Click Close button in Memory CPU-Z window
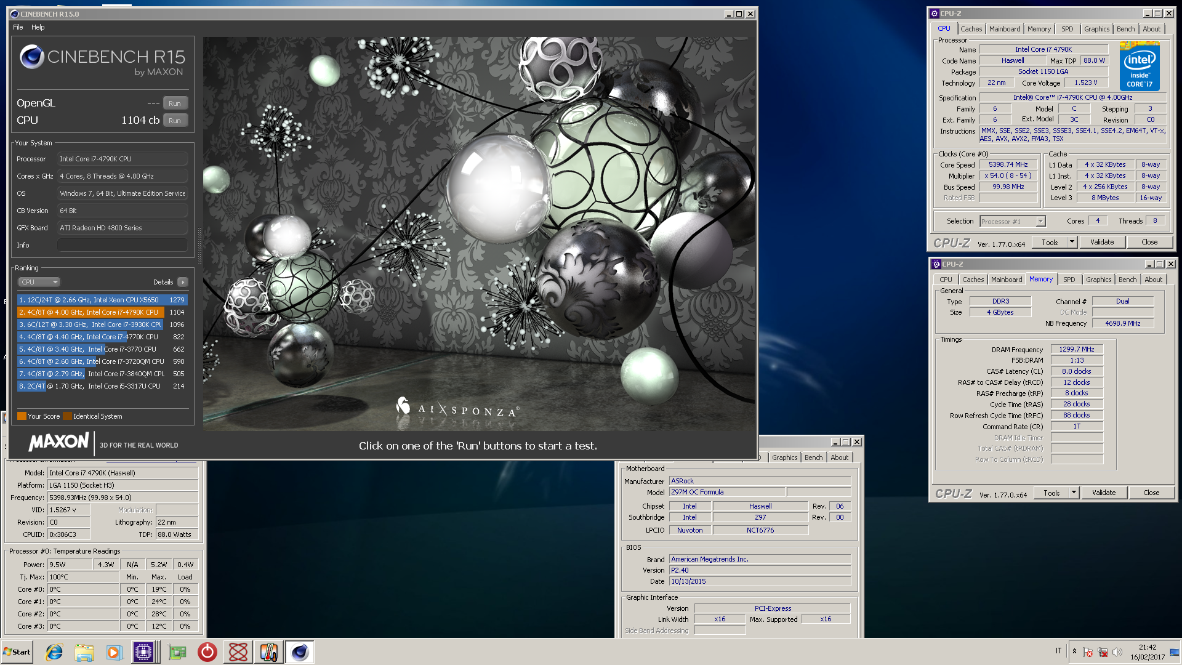The width and height of the screenshot is (1182, 665). tap(1151, 493)
